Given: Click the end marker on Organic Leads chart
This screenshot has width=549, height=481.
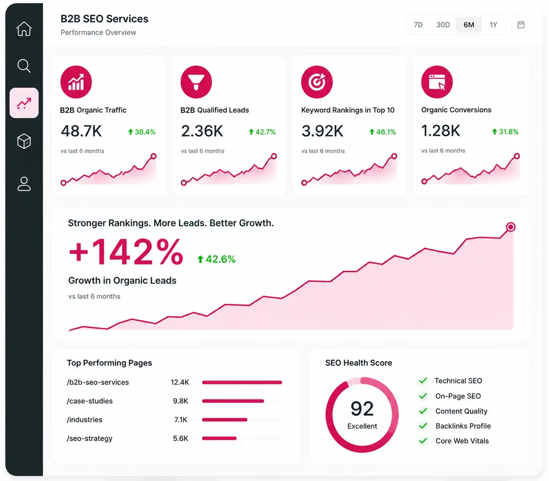Looking at the screenshot, I should tap(510, 227).
